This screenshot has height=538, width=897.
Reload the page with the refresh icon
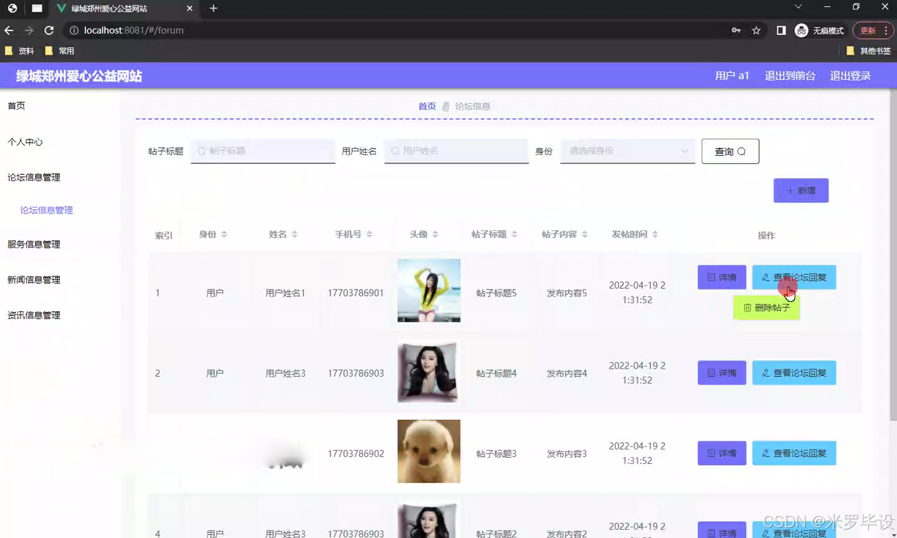coord(49,30)
